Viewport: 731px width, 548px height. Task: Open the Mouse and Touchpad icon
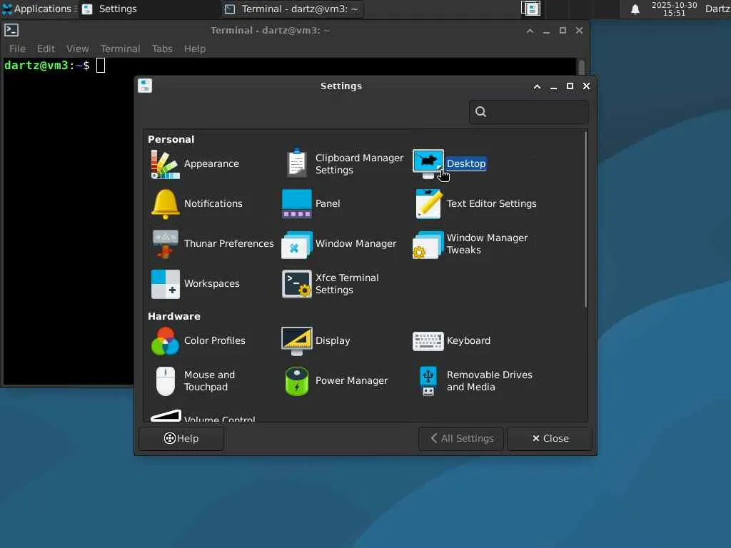[x=165, y=381]
